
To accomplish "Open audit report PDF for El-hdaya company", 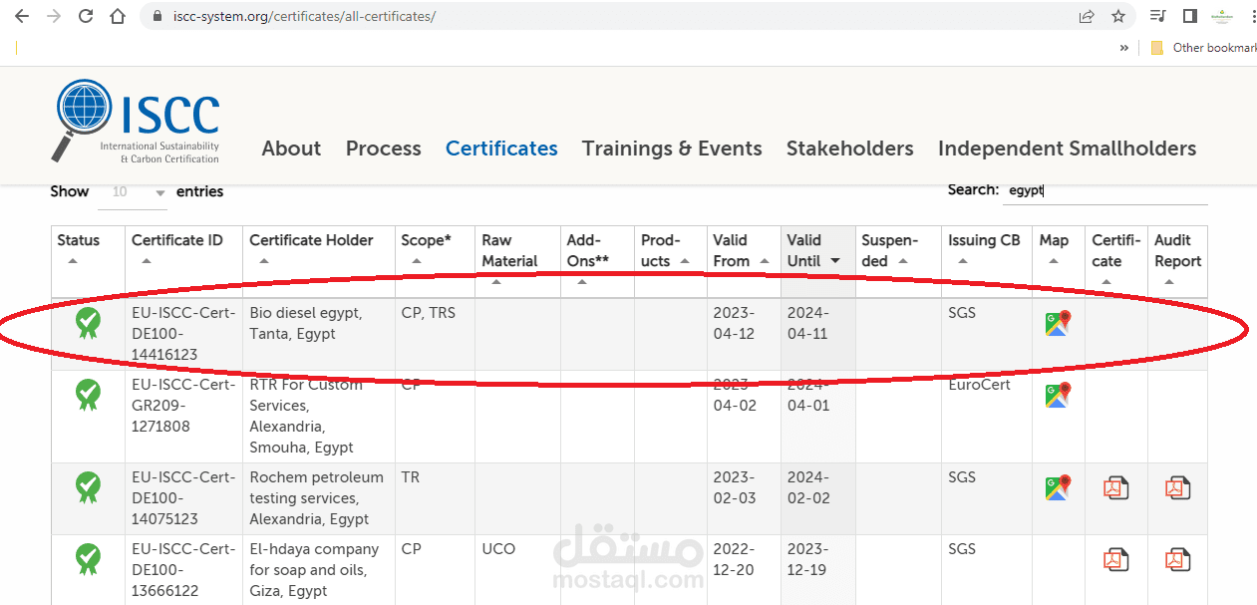I will pyautogui.click(x=1178, y=559).
